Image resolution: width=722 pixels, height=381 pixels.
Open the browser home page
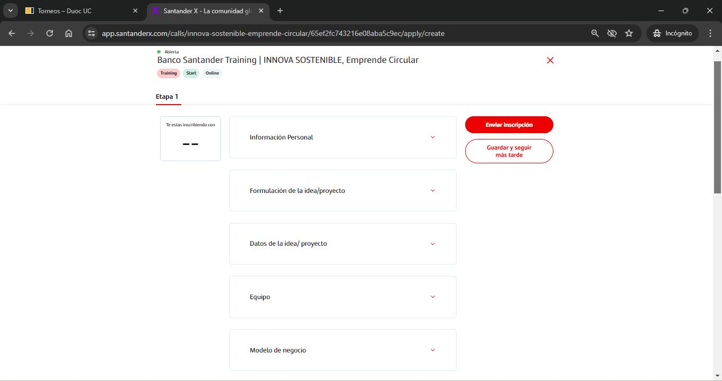pyautogui.click(x=69, y=33)
